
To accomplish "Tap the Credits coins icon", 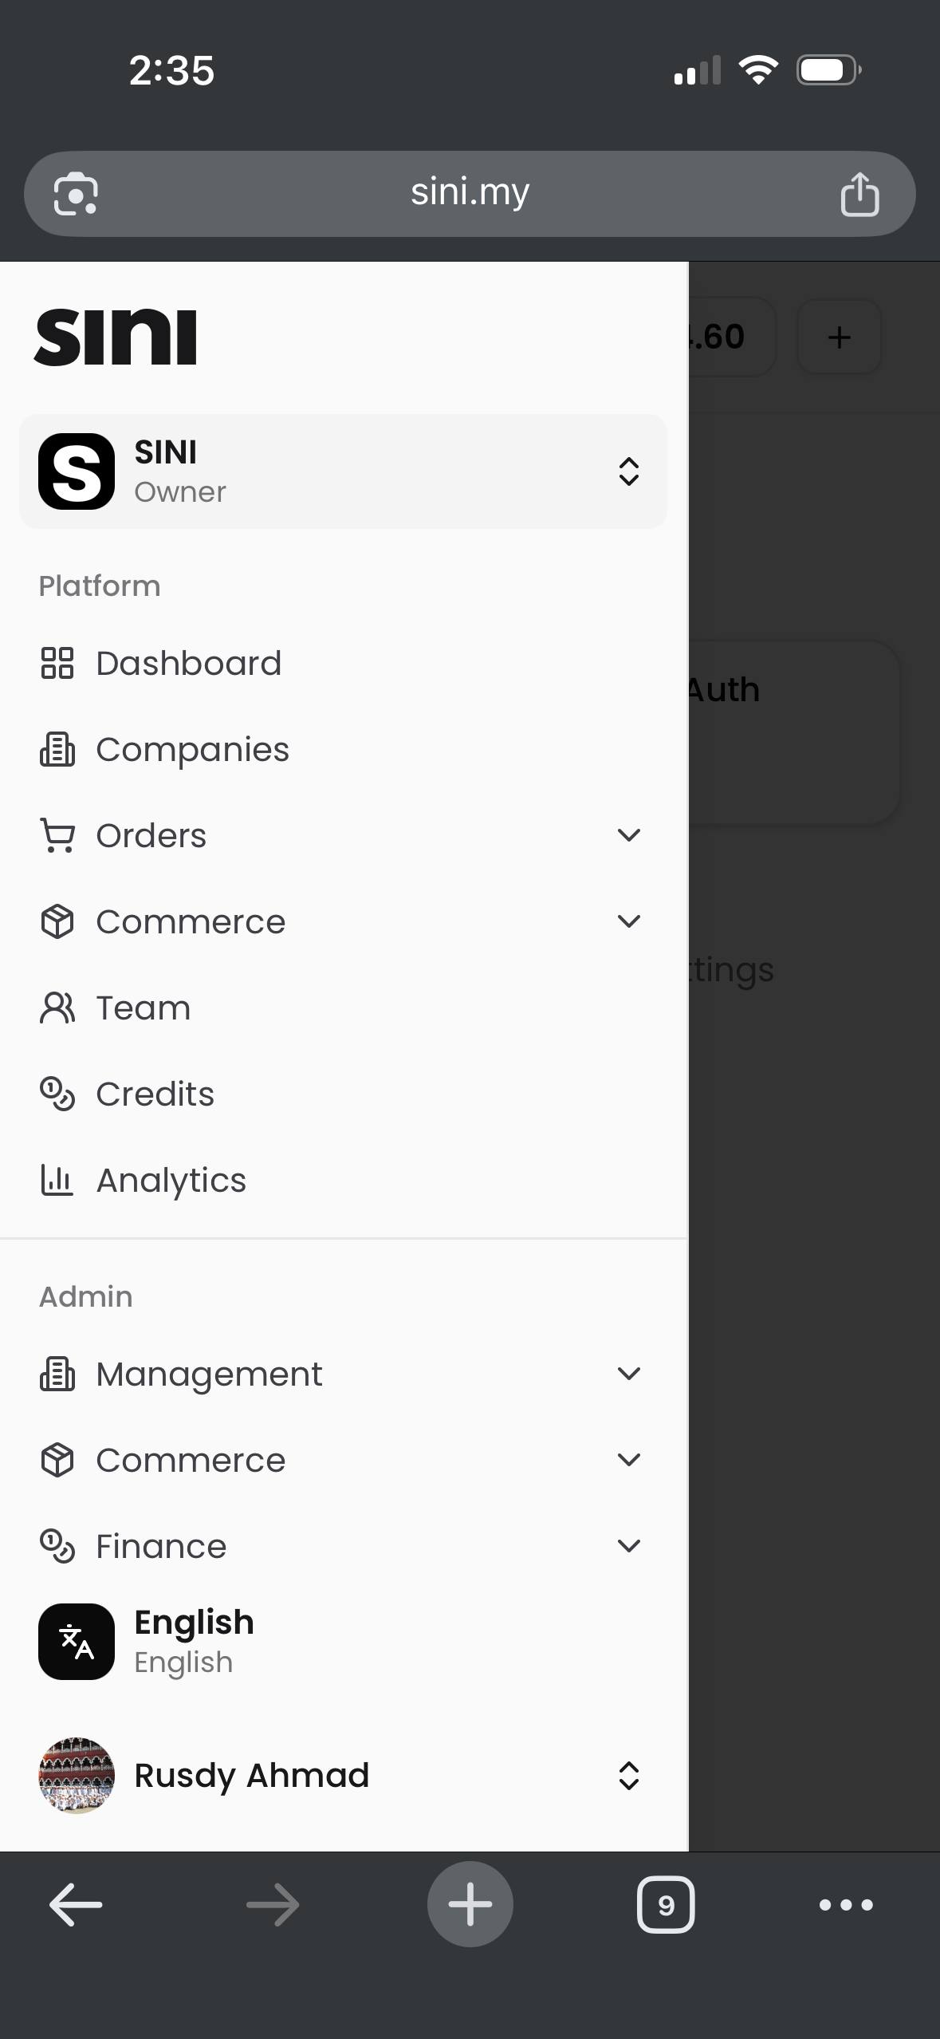I will 57,1094.
